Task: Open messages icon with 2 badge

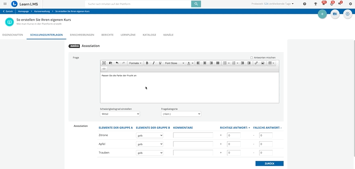Action: point(340,3)
